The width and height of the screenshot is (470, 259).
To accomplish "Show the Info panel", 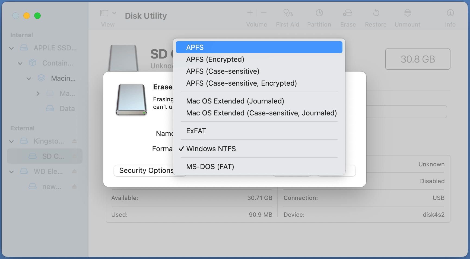I will (450, 16).
